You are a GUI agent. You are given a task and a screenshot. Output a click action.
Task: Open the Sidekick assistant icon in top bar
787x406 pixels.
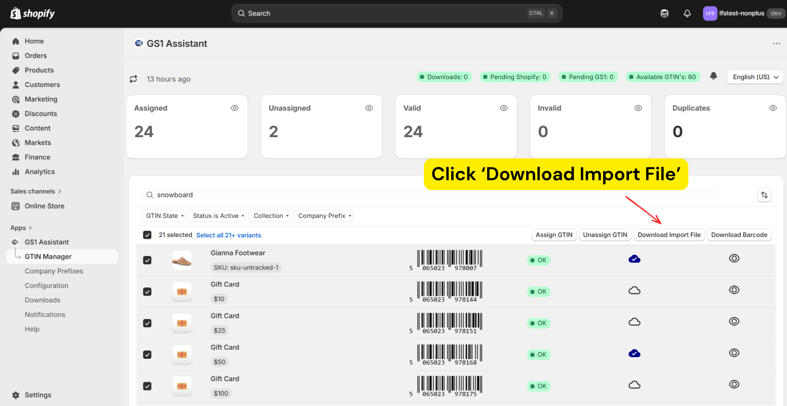coord(664,14)
